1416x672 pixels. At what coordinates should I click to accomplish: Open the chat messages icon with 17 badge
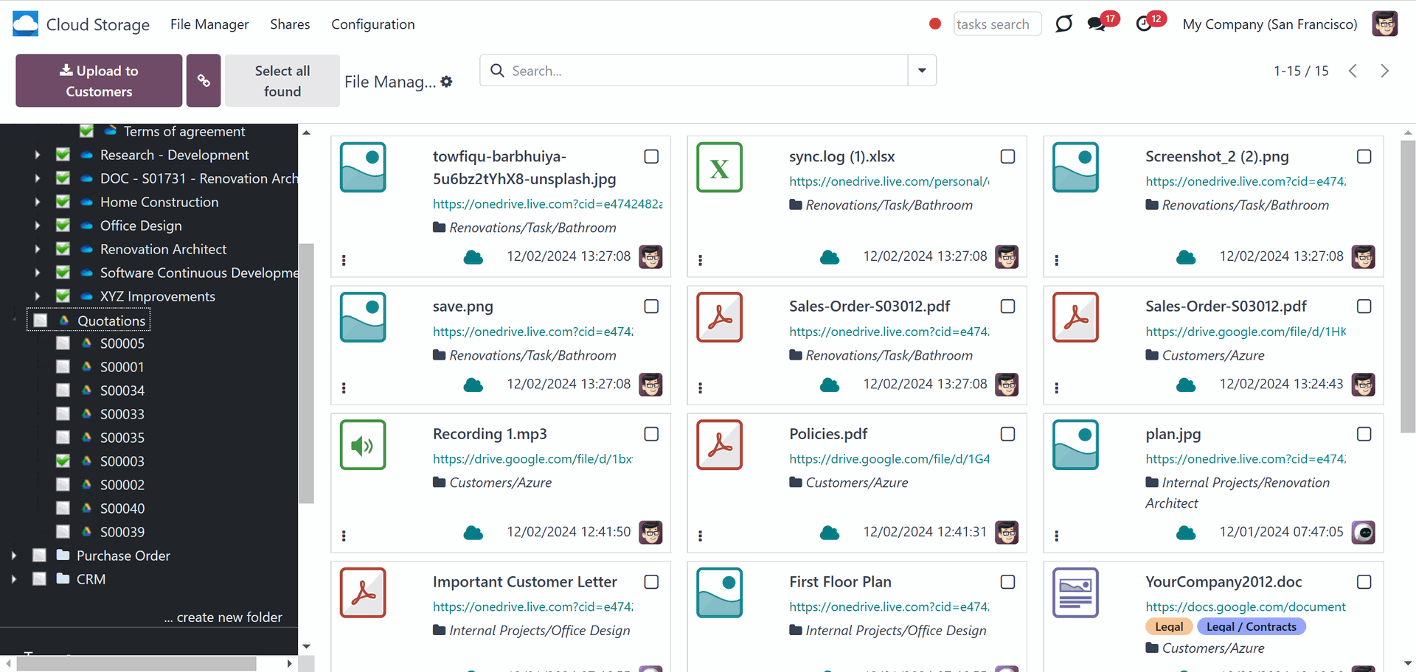point(1097,24)
